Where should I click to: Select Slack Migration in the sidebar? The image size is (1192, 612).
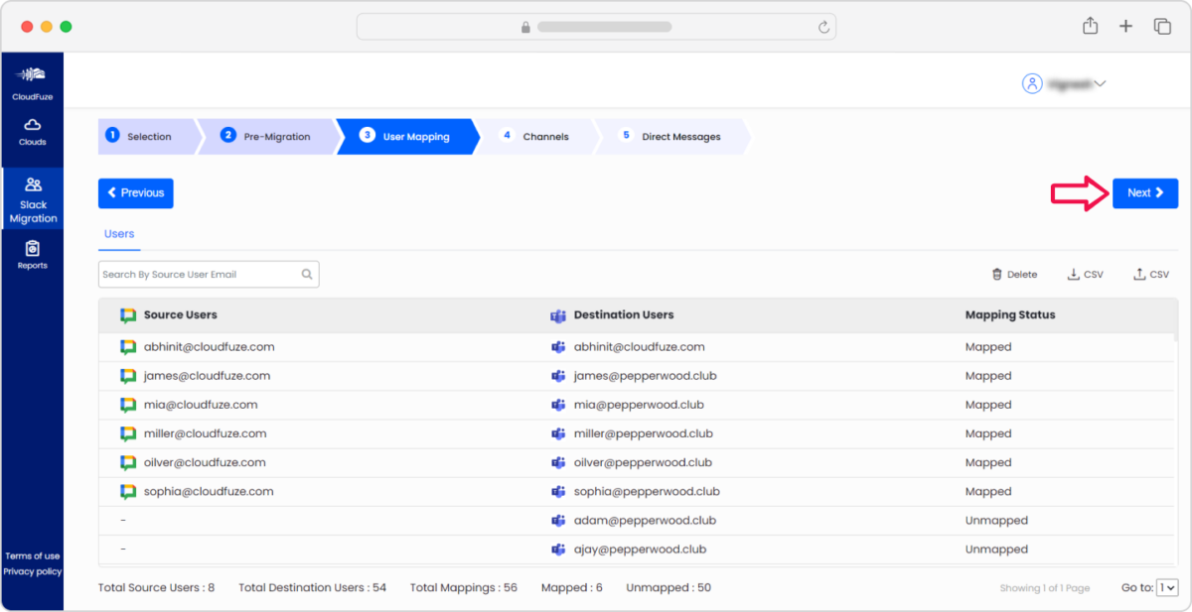coord(33,198)
